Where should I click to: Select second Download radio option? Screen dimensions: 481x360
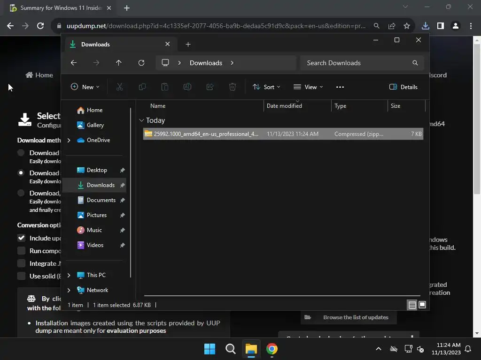click(21, 173)
